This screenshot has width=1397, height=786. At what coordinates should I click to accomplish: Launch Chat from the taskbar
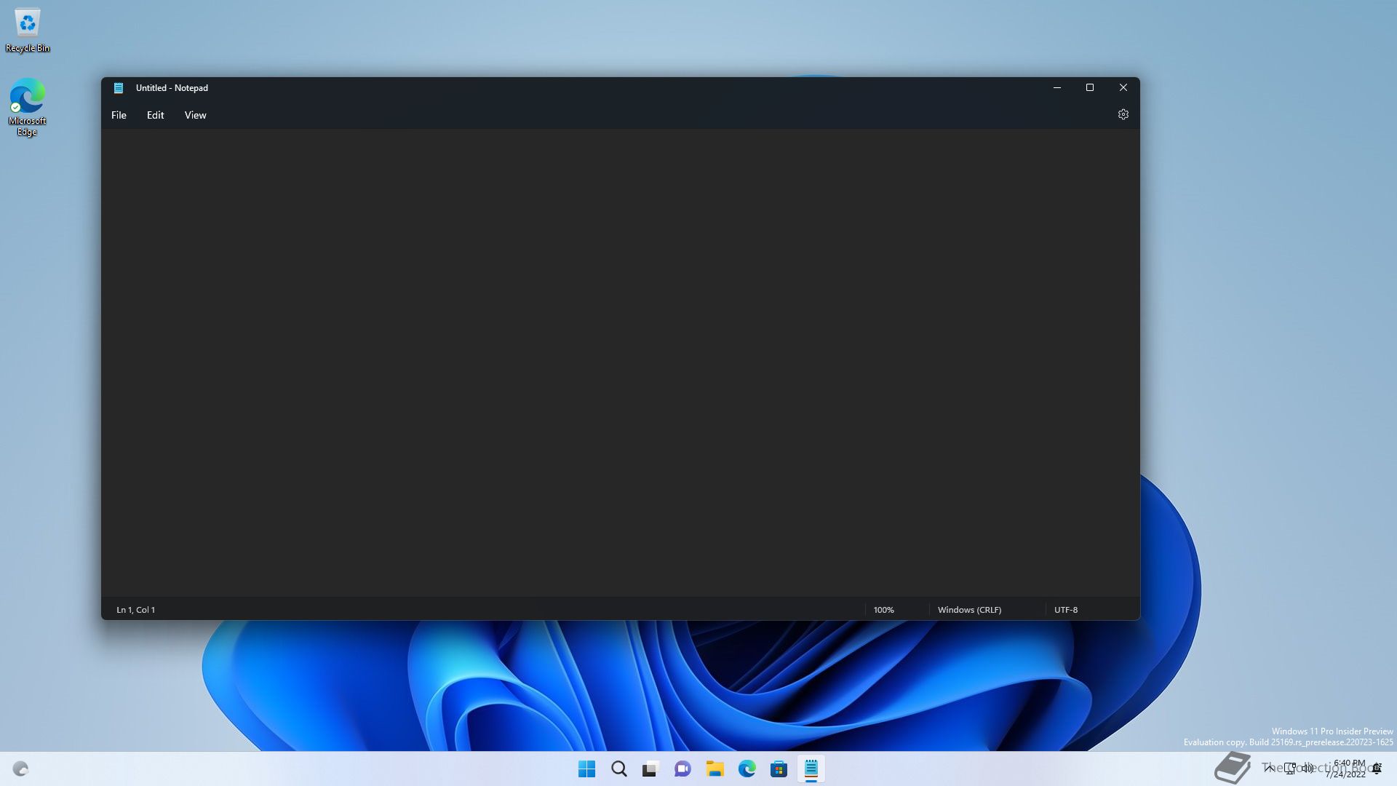tap(682, 769)
